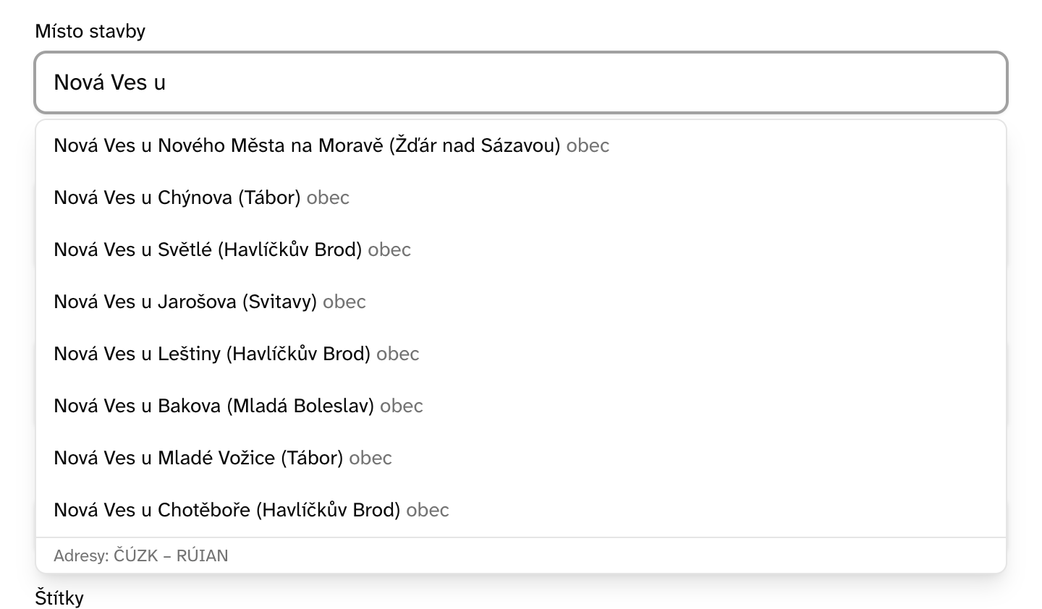This screenshot has height=609, width=1042.
Task: Choose Nová Ves u Leštiny option
Action: point(521,354)
